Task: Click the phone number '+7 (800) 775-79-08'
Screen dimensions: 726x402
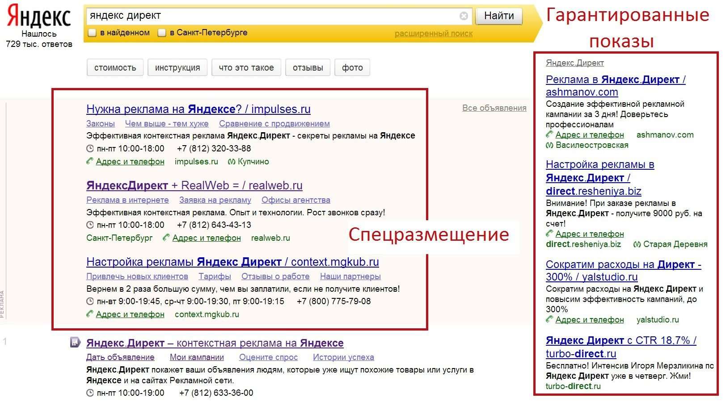Action: tap(334, 301)
